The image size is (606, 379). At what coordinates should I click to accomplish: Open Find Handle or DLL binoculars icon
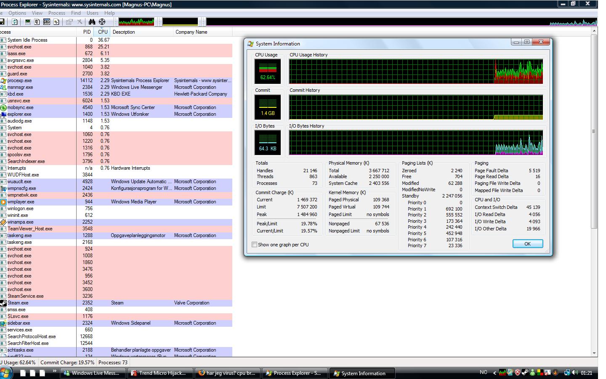point(92,22)
